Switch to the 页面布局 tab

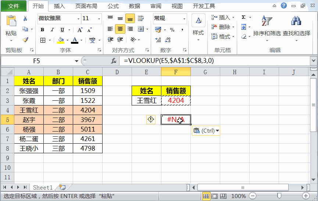pos(86,6)
